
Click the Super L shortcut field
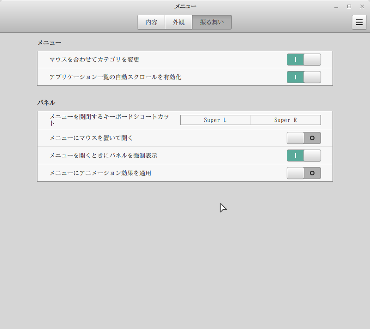215,120
